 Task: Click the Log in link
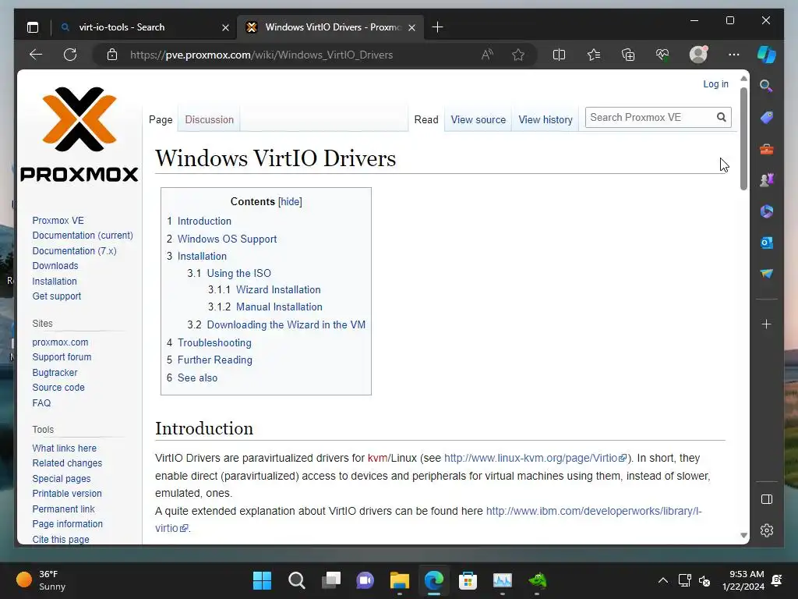point(715,84)
